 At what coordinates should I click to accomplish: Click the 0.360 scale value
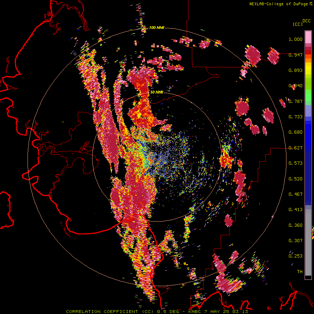[296, 225]
